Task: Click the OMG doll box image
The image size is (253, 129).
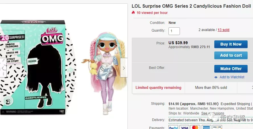Action: coord(38,67)
